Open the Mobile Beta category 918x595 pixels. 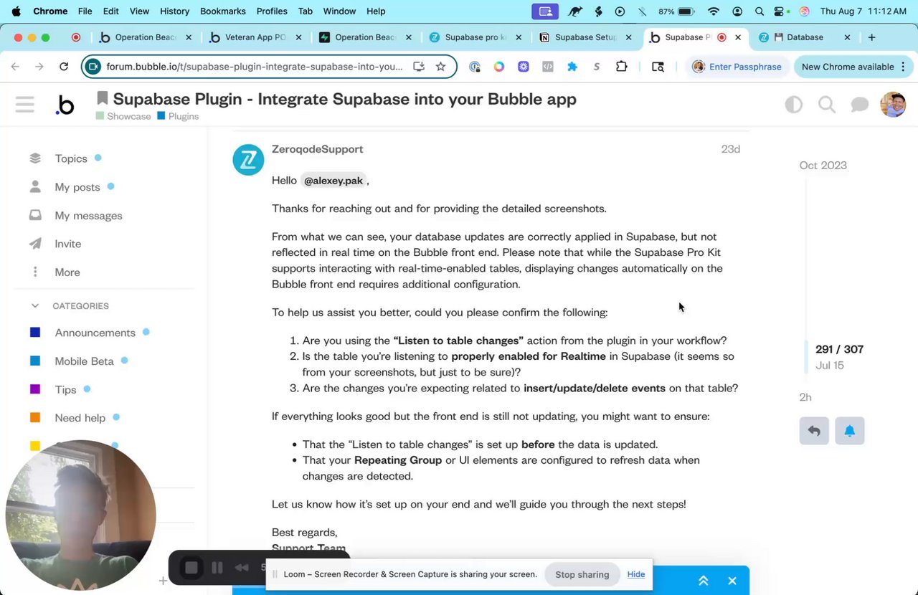[x=84, y=361]
